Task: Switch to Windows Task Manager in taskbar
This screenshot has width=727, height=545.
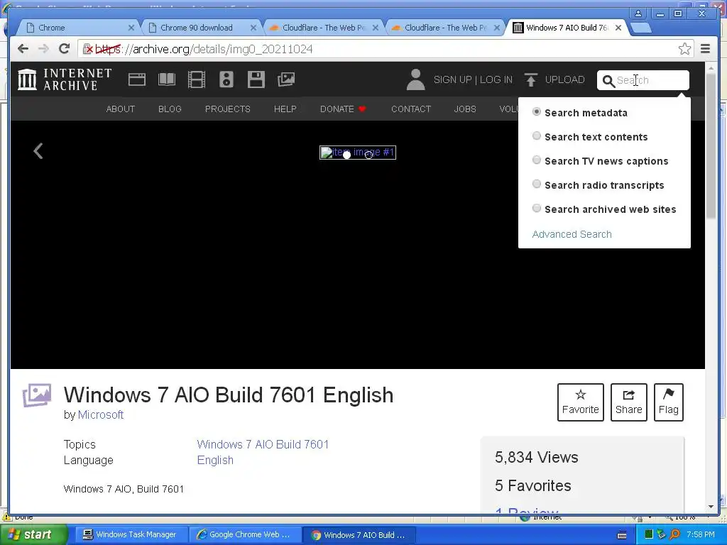Action: [x=131, y=534]
